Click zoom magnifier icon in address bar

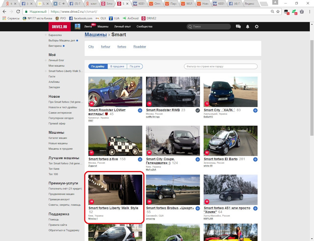[x=272, y=12]
